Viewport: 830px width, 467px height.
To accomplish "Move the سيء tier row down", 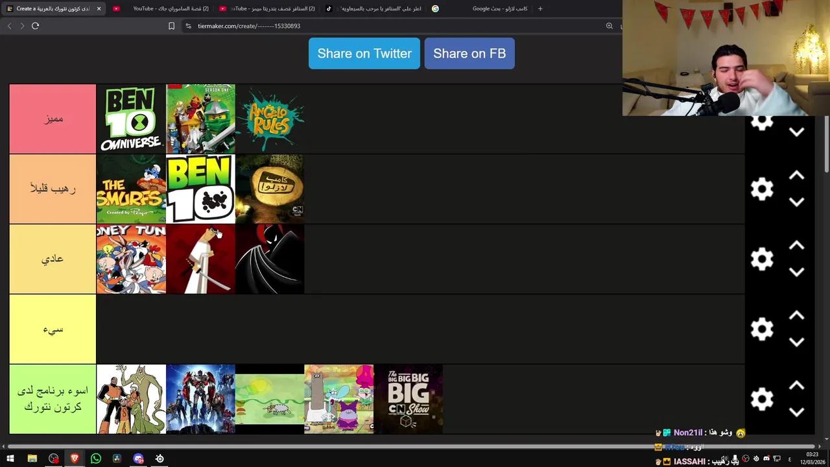I will 797,342.
